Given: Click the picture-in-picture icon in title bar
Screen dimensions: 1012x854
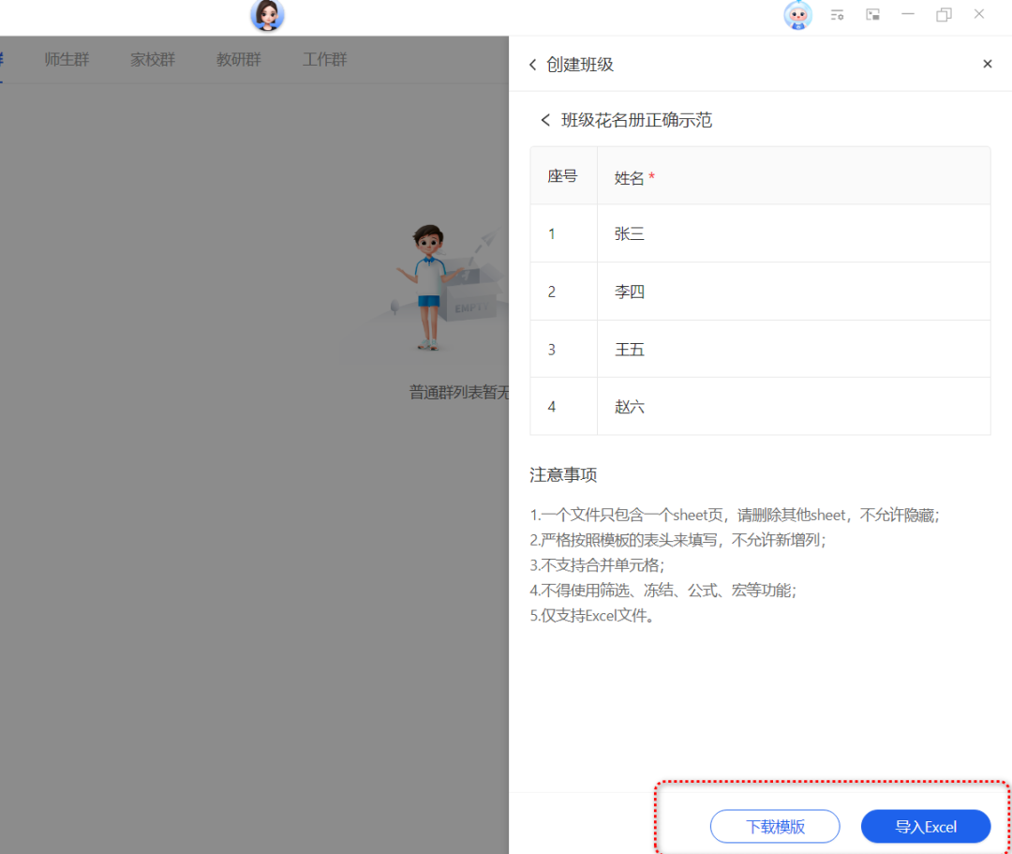Looking at the screenshot, I should tap(872, 15).
